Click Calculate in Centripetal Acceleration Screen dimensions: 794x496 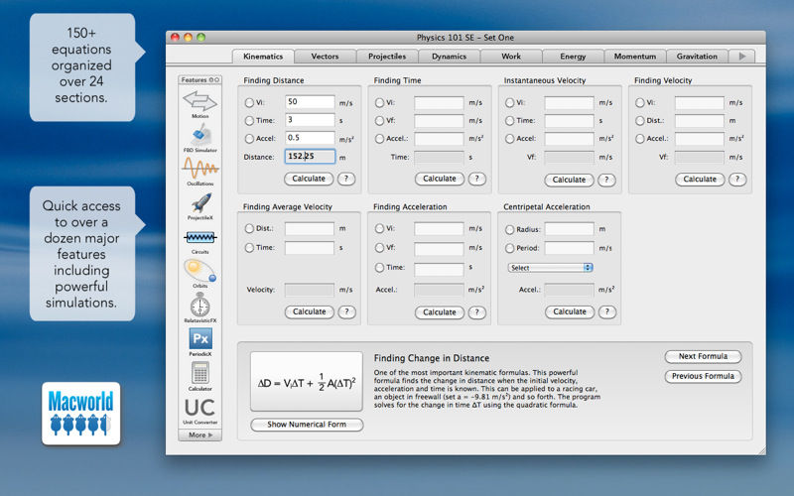coord(569,311)
